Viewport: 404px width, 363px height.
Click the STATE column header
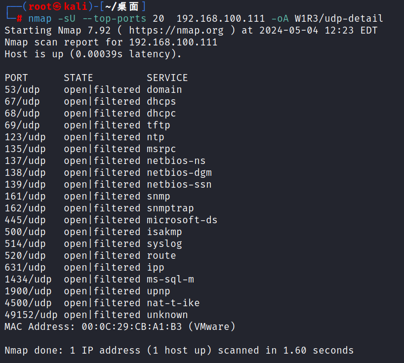(x=78, y=78)
